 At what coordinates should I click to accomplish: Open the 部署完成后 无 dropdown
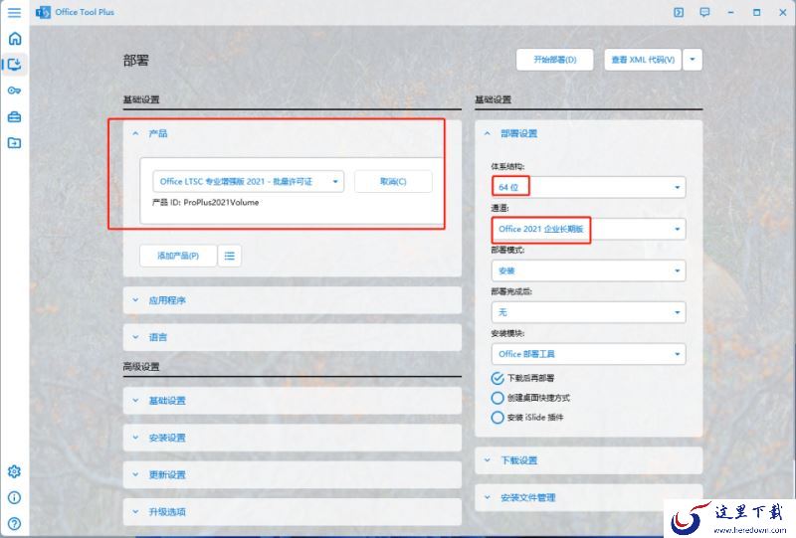coord(588,312)
